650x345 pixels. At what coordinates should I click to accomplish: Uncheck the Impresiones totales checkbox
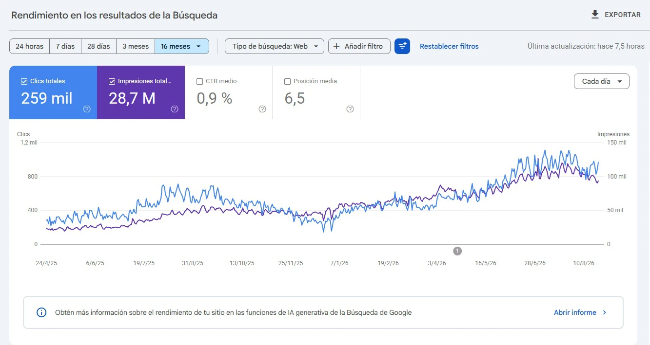(x=112, y=81)
